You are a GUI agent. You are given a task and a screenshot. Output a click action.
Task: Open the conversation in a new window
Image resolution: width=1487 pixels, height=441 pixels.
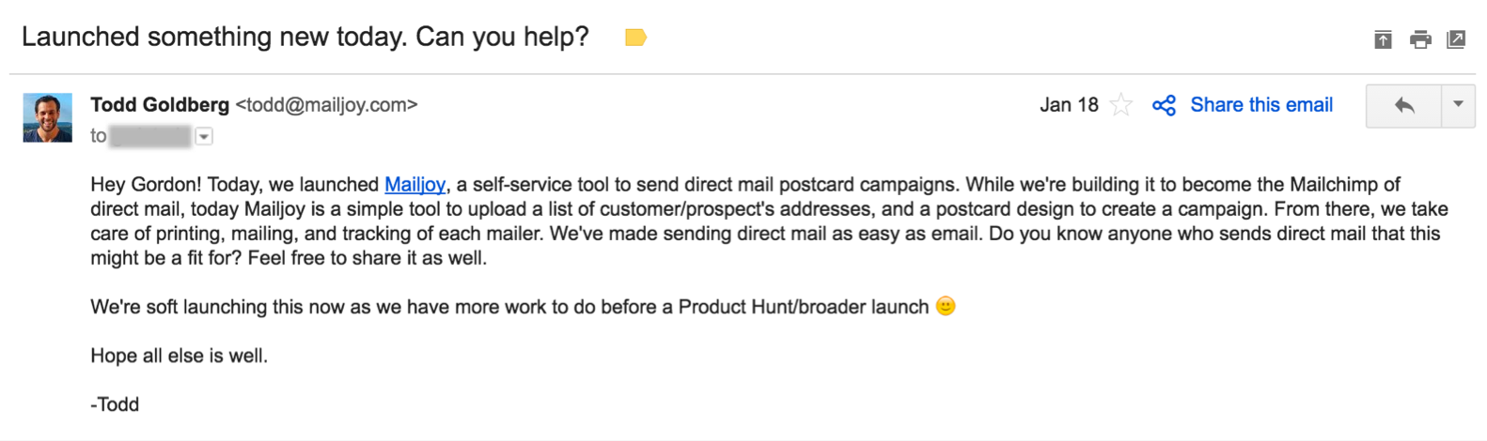pos(1456,39)
